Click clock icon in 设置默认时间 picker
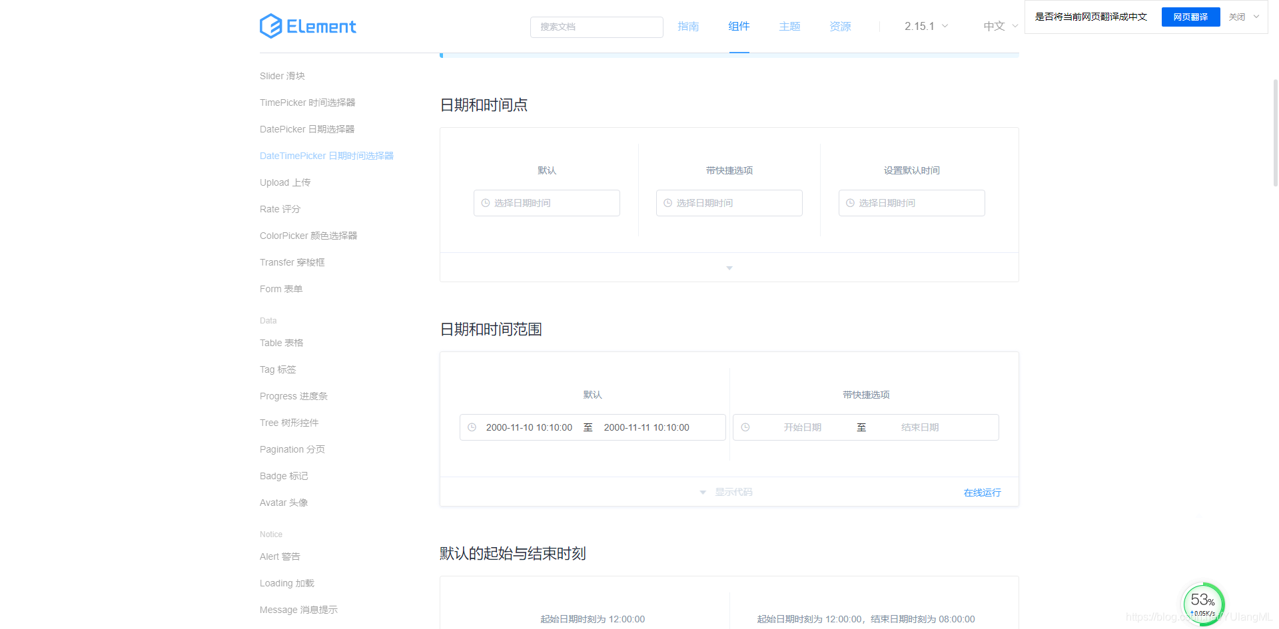Screen dimensions: 1279x629 coord(851,203)
